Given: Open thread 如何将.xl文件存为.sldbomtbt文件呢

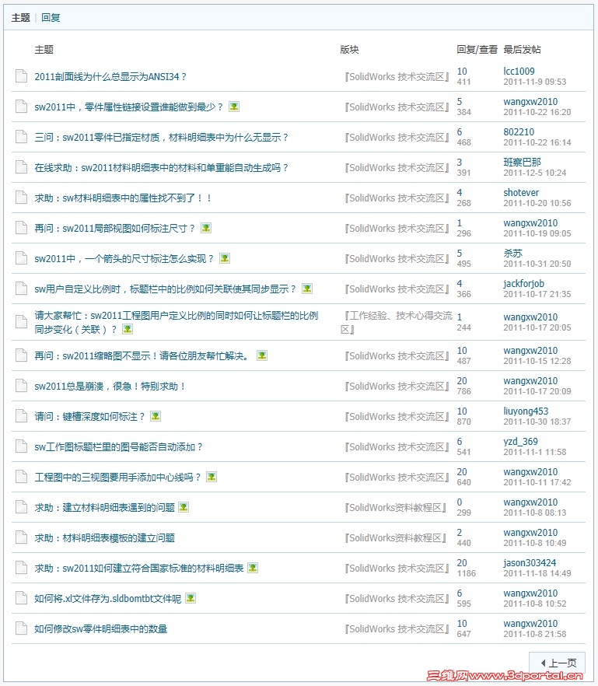Looking at the screenshot, I should click(x=107, y=599).
